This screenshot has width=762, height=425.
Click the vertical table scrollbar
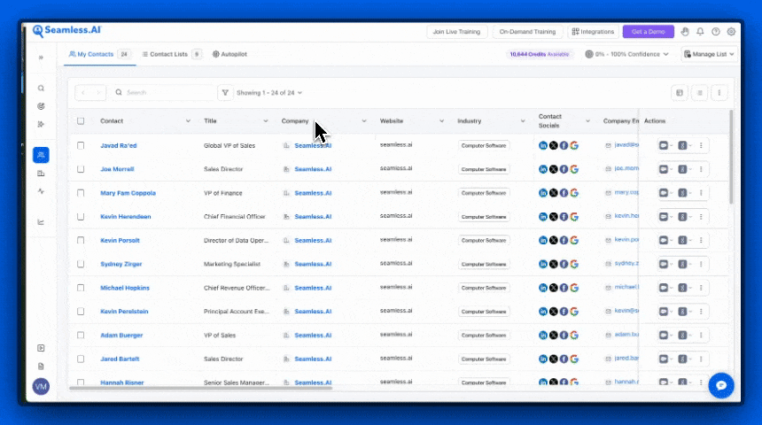[x=730, y=157]
